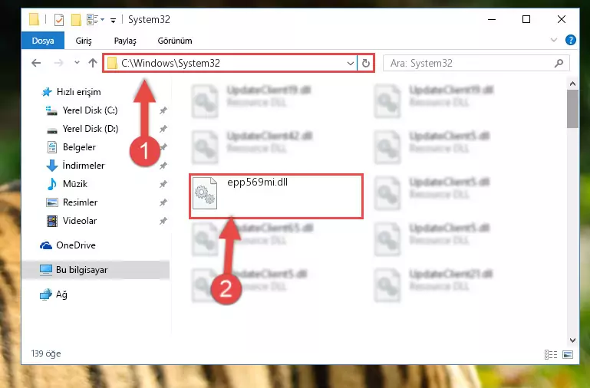Click the vertical scrollbar down arrow
590x388 pixels.
click(x=572, y=340)
